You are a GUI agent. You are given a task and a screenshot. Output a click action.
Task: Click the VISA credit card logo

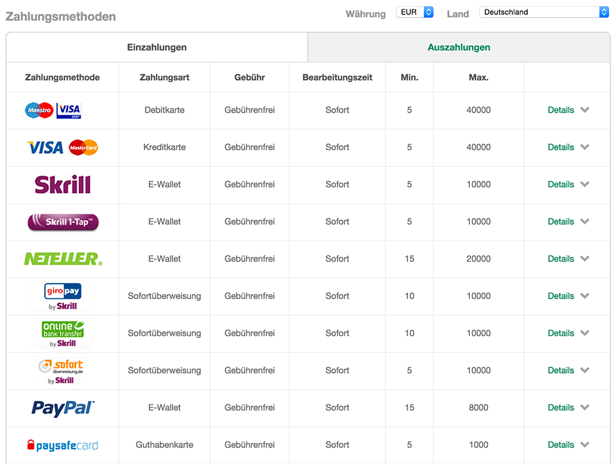tap(45, 148)
